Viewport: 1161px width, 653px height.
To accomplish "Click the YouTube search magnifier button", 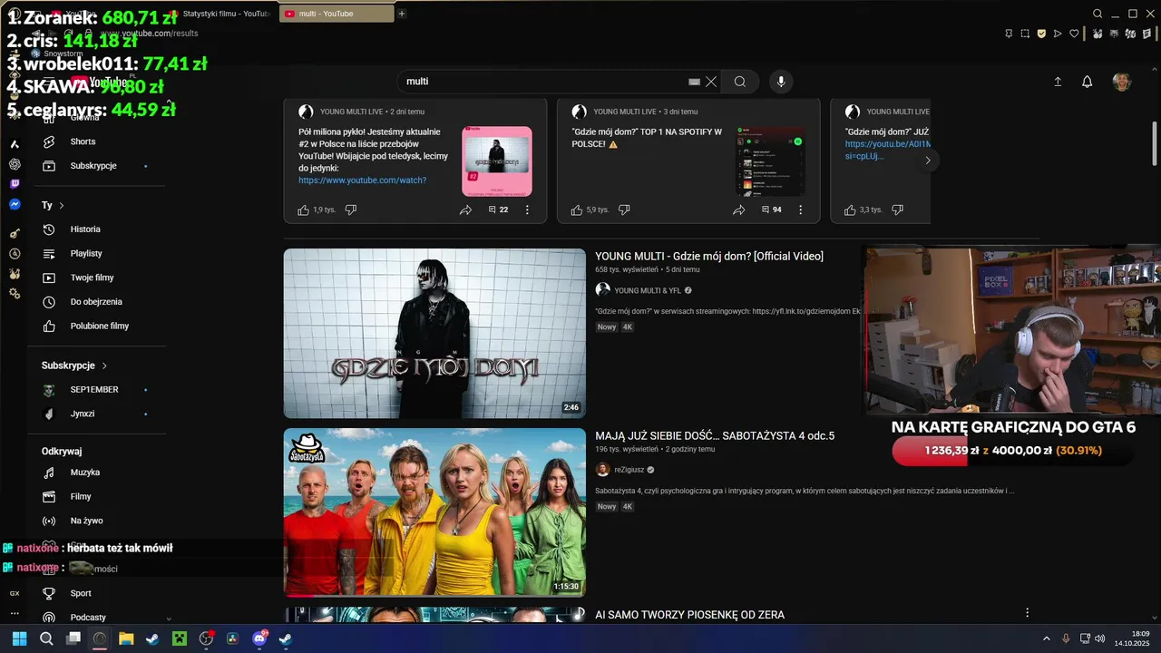I will pyautogui.click(x=740, y=82).
